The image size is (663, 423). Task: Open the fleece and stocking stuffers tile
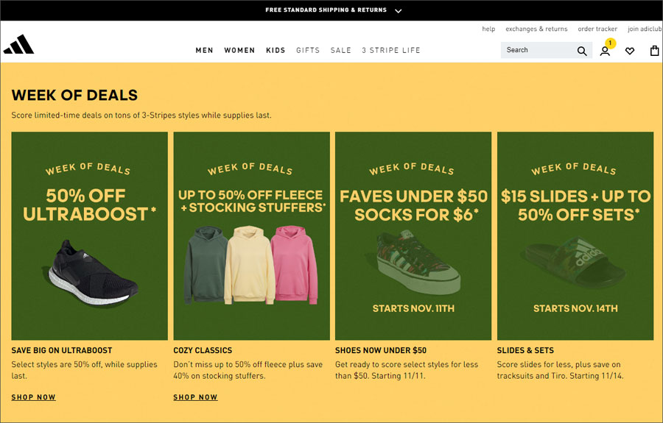click(x=252, y=236)
